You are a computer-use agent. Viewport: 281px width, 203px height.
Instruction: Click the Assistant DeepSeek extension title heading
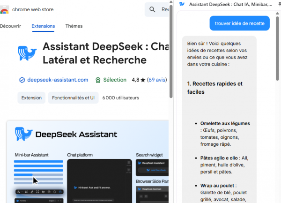(x=105, y=53)
